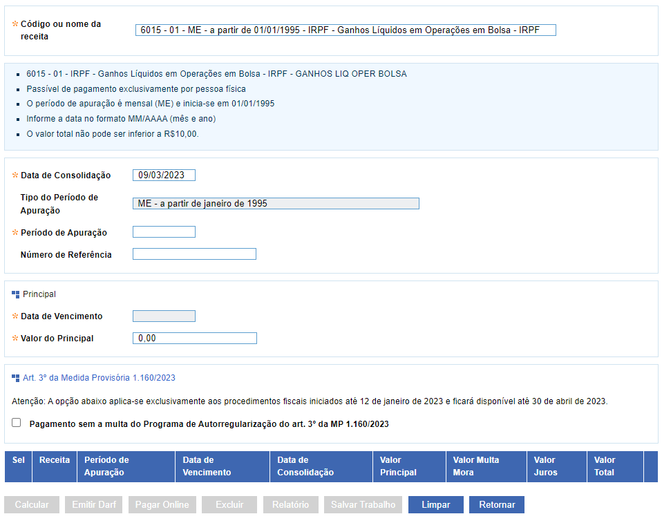Click the Receita column header
The height and width of the screenshot is (523, 662).
click(x=55, y=460)
